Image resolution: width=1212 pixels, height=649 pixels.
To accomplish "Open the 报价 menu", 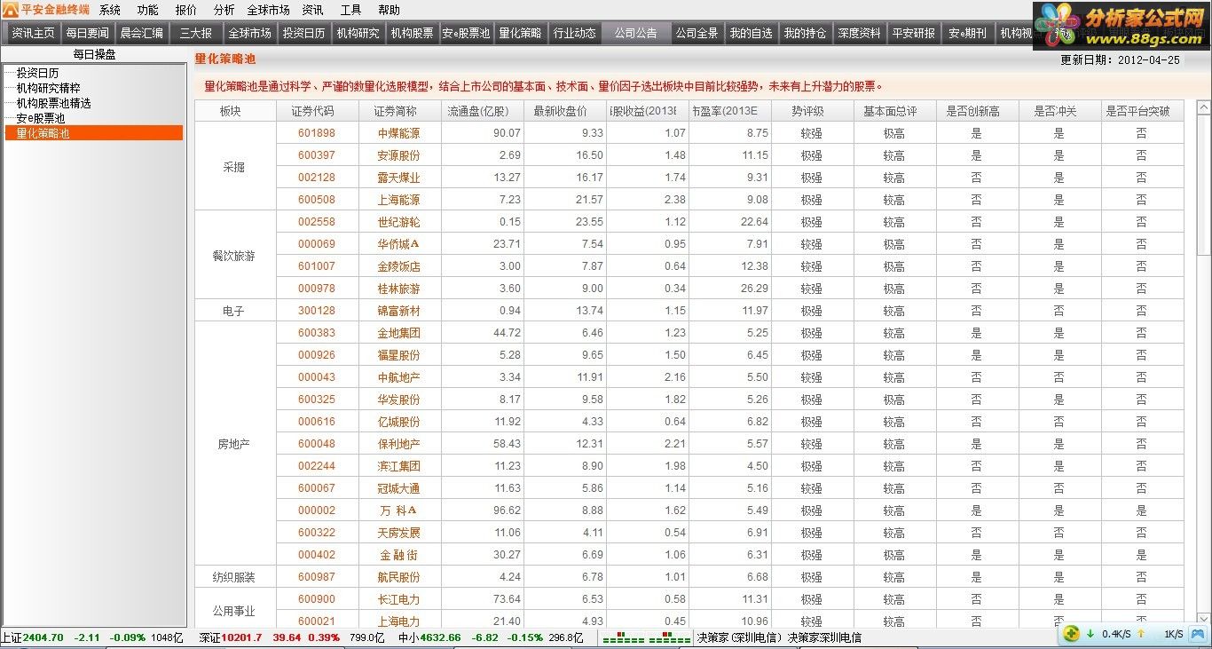I will [x=186, y=10].
